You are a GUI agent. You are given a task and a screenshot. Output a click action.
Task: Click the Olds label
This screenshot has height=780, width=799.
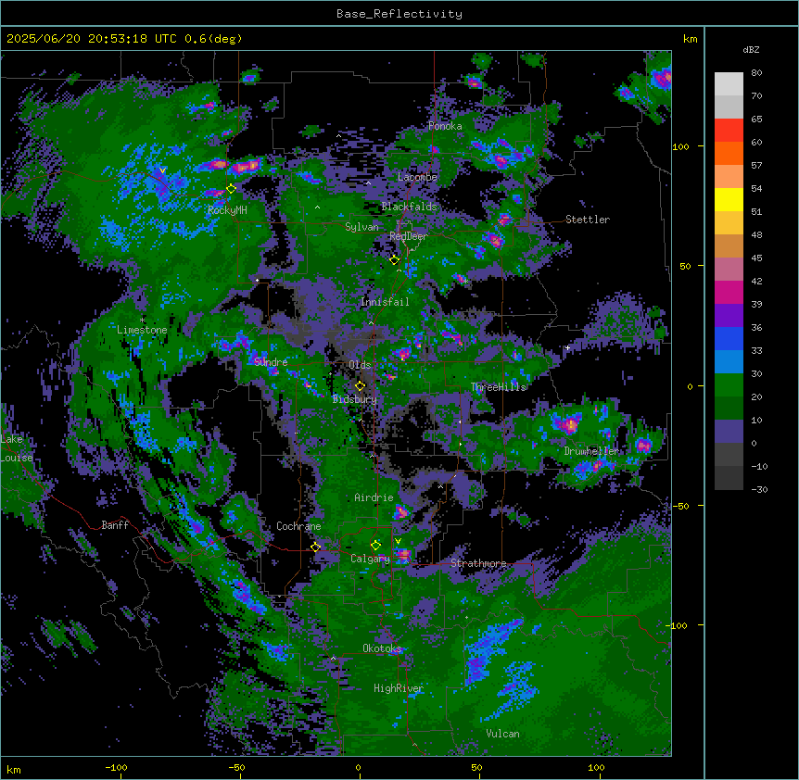coord(360,365)
